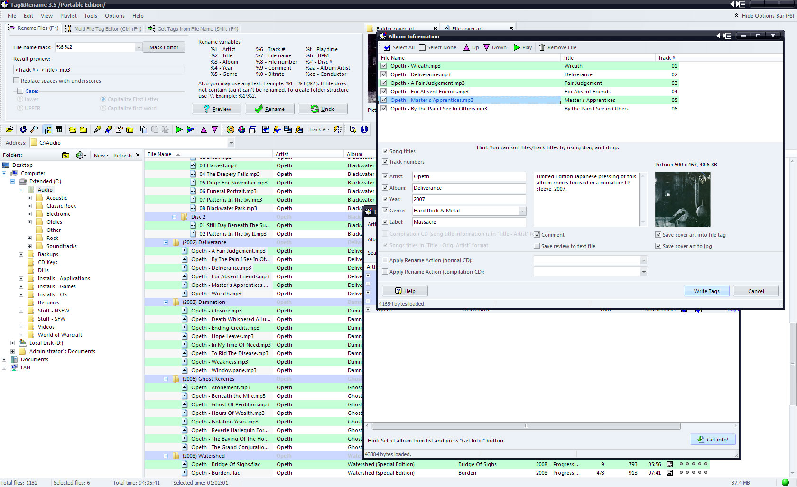
Task: Click the gold CD disc toolbar icon
Action: 231,129
